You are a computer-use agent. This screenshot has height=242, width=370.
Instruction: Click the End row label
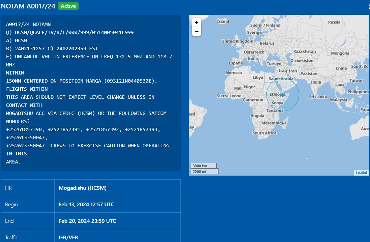click(9, 221)
